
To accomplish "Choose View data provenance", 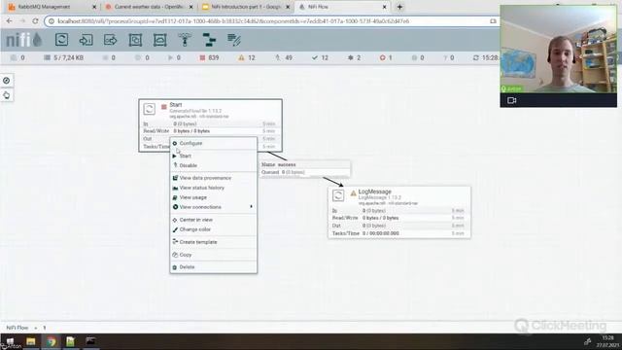I will 214,178.
